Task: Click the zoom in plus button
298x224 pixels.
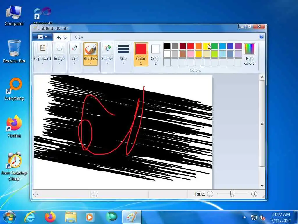Action: tap(254, 194)
